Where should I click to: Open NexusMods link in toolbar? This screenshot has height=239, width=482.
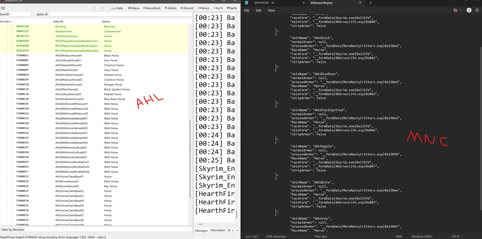click(152, 8)
